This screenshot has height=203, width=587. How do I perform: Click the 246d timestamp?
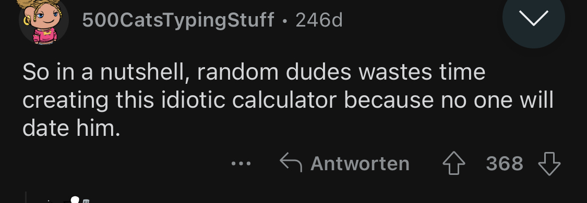[x=319, y=20]
